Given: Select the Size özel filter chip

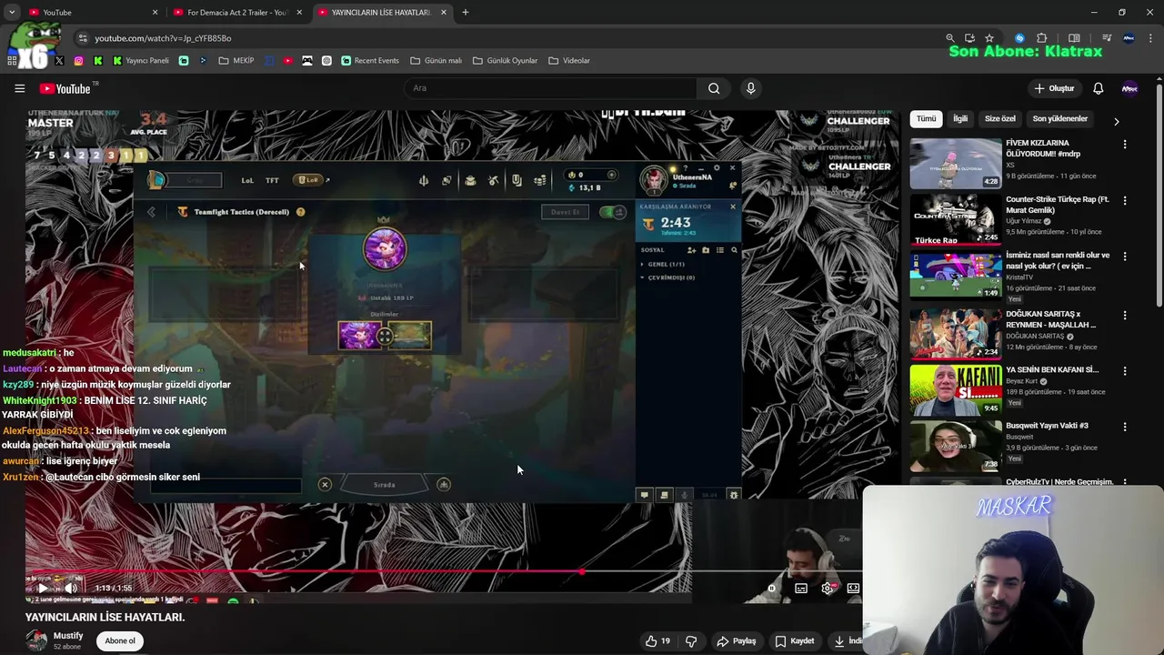Looking at the screenshot, I should (x=1000, y=119).
